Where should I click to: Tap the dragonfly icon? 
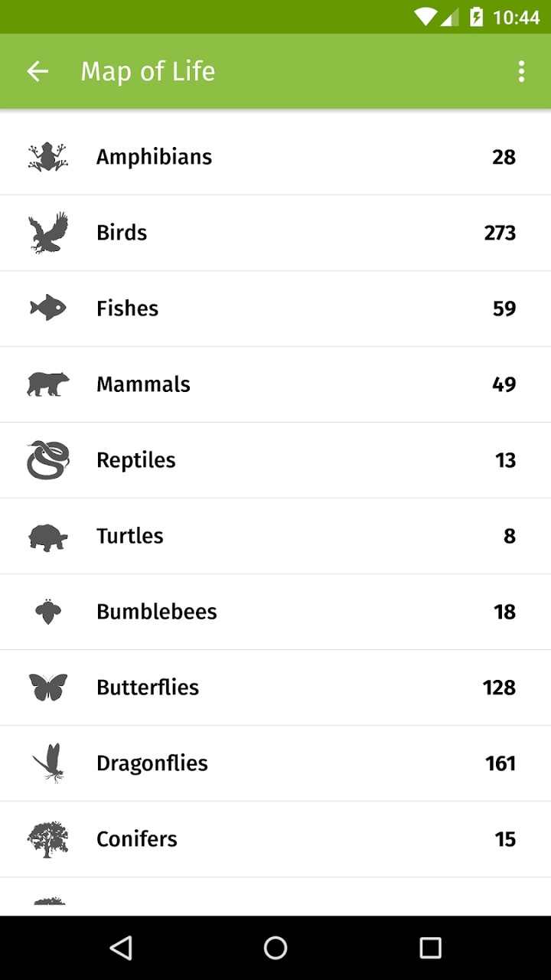click(x=48, y=763)
